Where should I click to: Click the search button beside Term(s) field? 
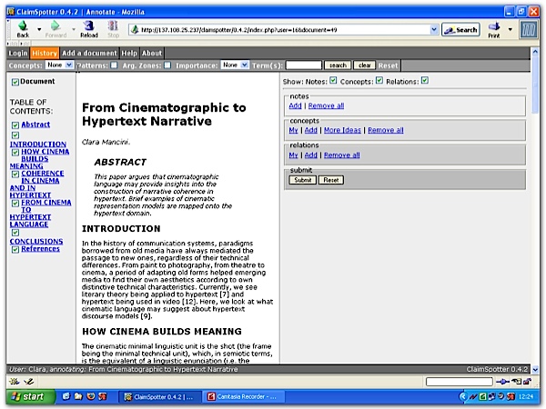pos(338,65)
